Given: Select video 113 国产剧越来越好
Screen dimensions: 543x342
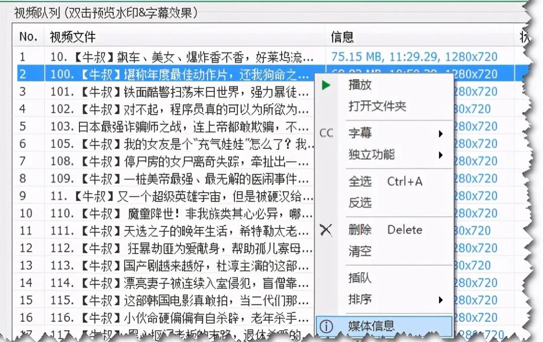Looking at the screenshot, I should click(x=179, y=266).
